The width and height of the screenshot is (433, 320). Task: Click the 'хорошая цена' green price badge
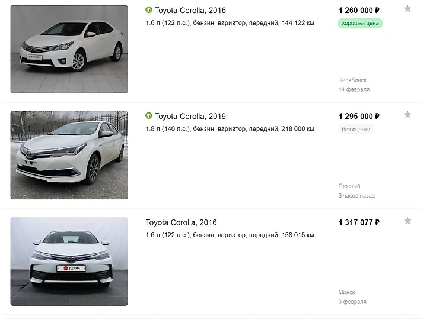360,23
